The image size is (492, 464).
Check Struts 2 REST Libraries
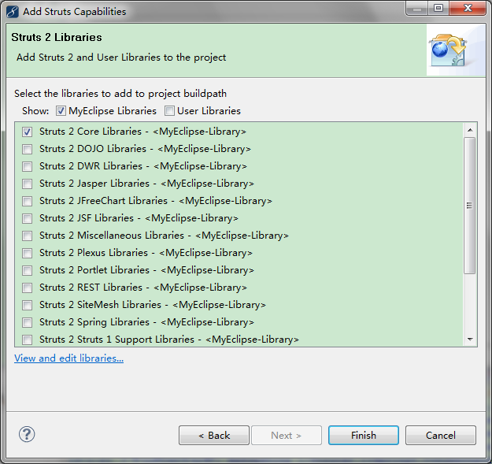(x=28, y=288)
